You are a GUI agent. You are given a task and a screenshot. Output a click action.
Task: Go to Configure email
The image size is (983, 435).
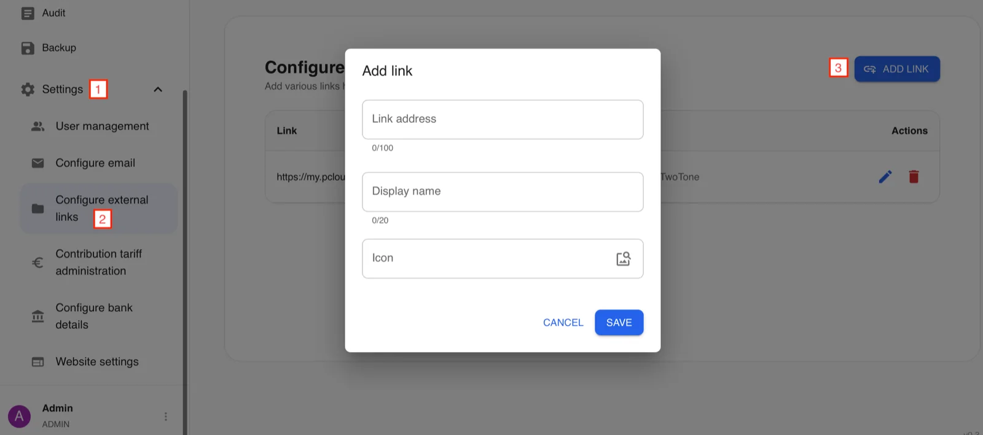[x=95, y=163]
